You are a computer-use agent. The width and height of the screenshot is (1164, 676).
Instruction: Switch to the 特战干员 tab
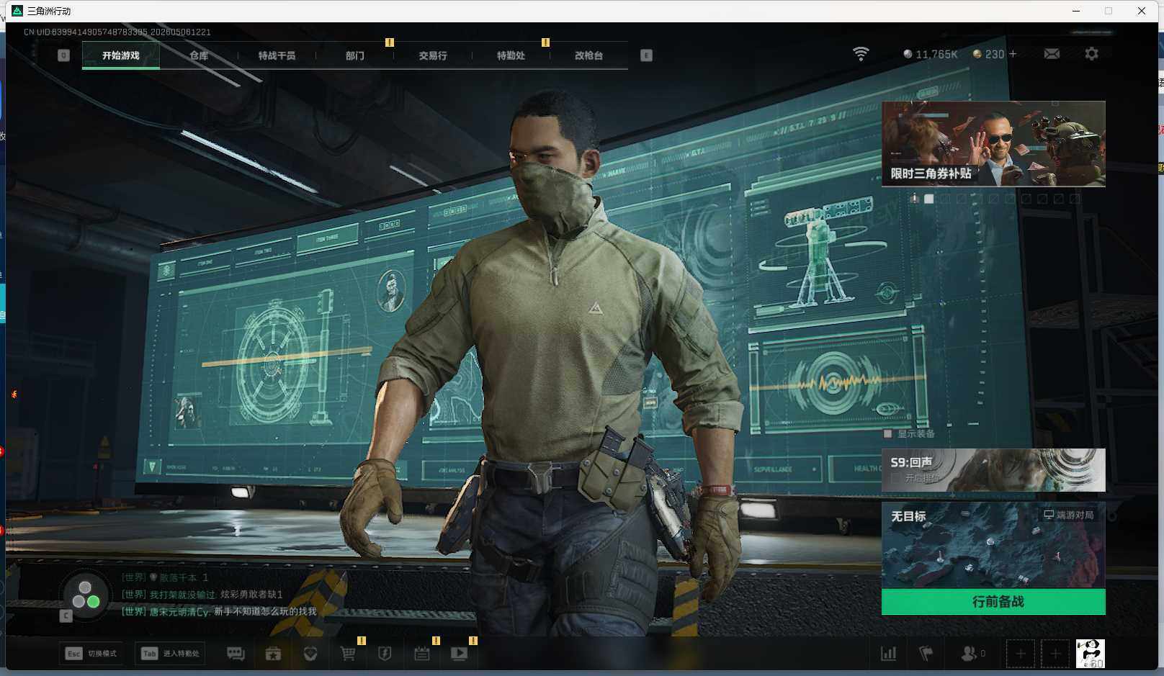pos(277,55)
